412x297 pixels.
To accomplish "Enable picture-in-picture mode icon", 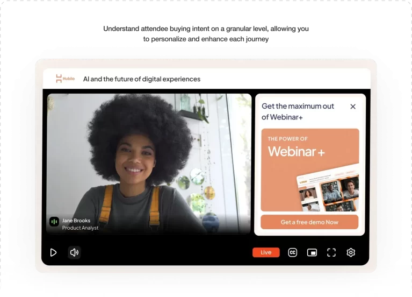I will point(312,252).
